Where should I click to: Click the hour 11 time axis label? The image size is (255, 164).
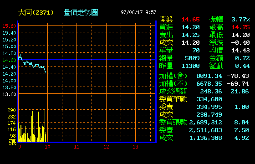76,147
